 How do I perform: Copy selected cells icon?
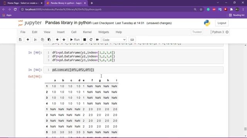tap(42, 40)
